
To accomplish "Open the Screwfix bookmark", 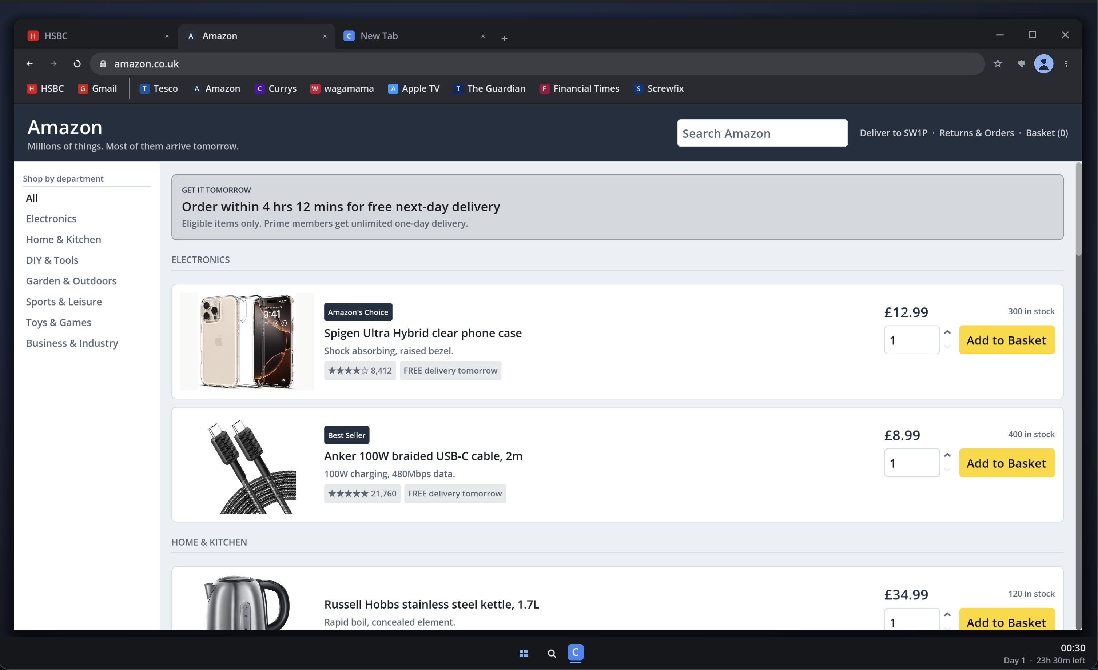I will coord(658,89).
